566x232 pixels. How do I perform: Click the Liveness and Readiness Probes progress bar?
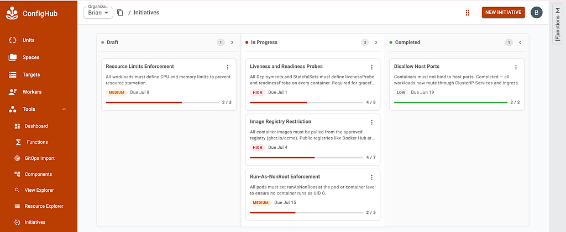point(306,102)
